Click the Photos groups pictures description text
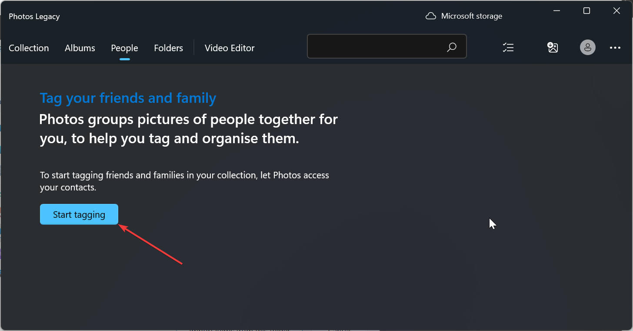633x331 pixels. pos(188,129)
